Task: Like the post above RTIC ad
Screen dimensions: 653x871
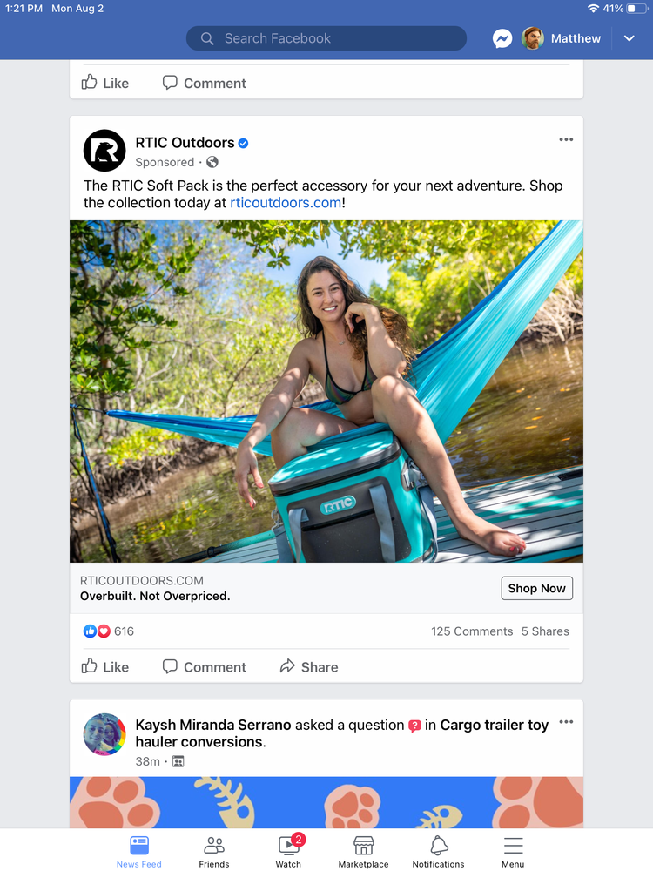Action: 105,84
